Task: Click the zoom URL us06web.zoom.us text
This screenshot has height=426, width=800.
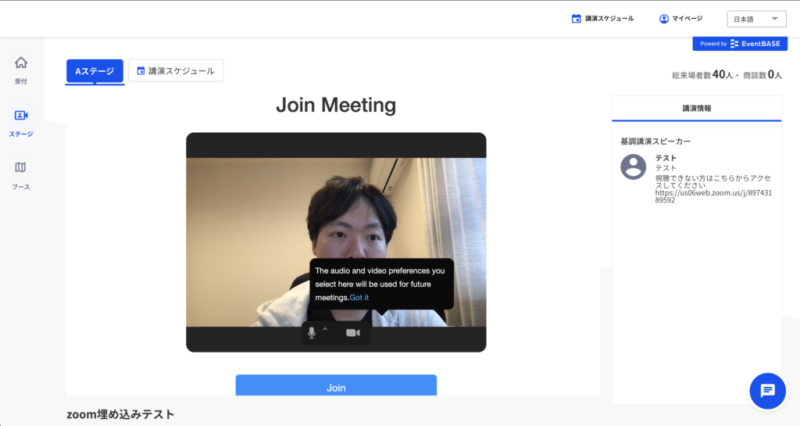Action: (713, 196)
